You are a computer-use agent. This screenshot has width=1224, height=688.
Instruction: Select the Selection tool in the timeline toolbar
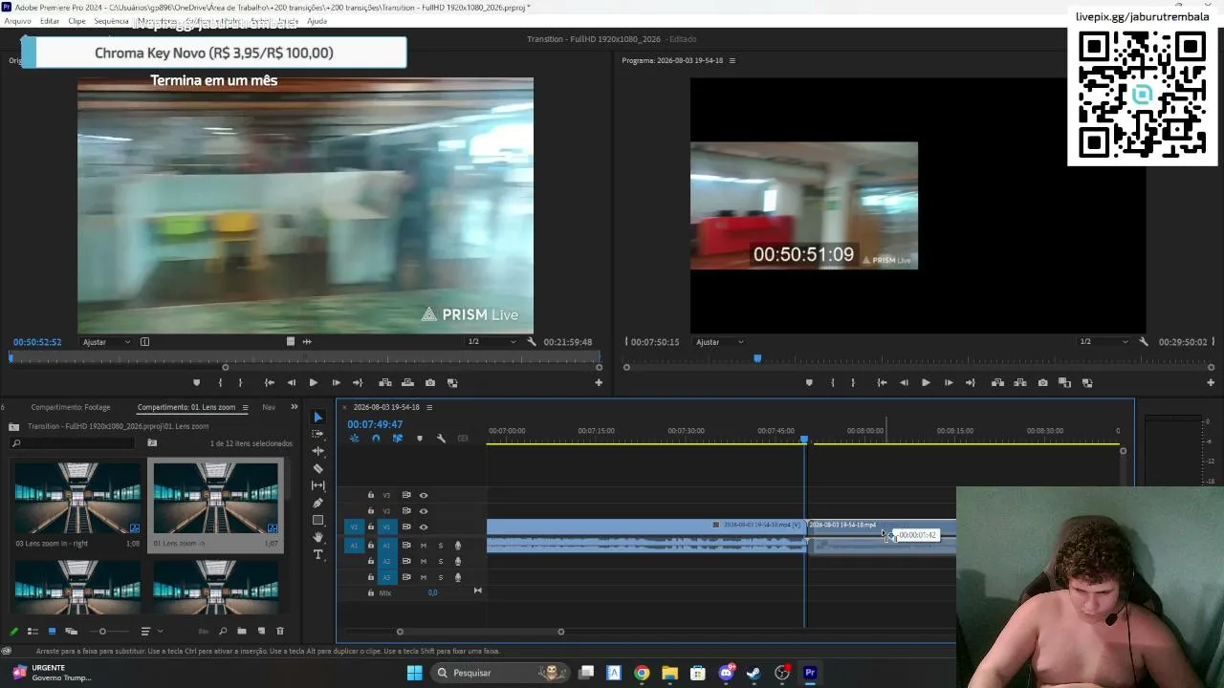(318, 417)
